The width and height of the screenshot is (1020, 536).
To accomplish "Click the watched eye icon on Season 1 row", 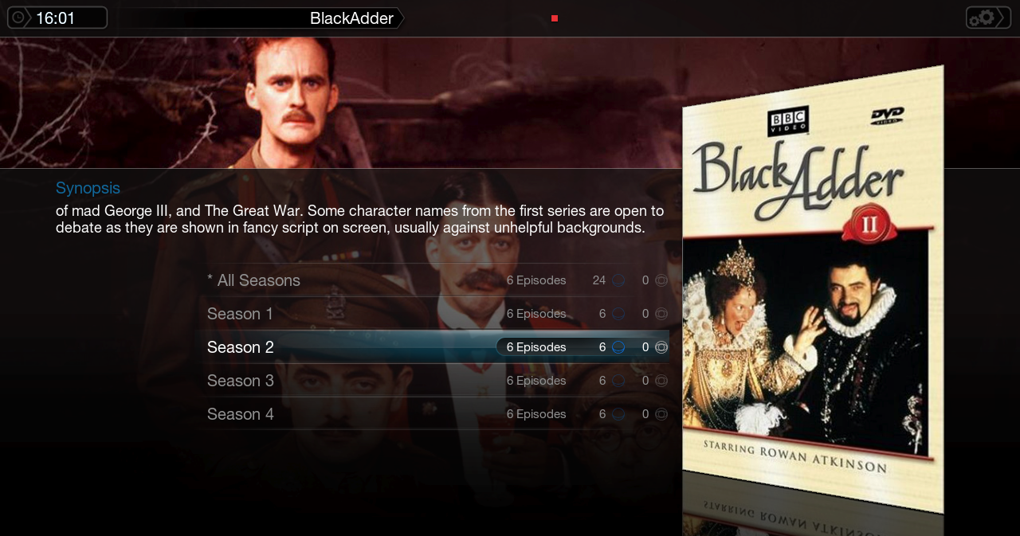I will [x=661, y=314].
